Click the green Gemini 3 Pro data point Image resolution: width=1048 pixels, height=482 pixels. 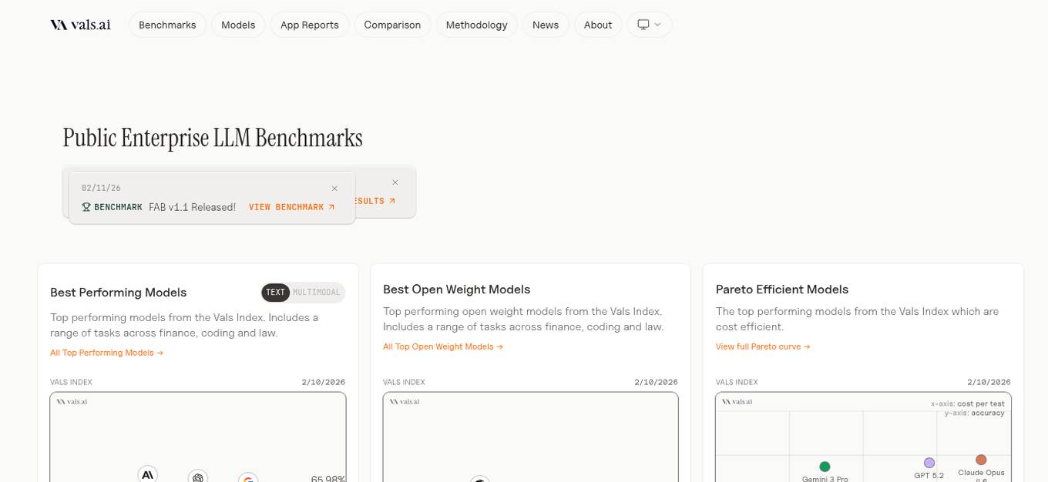pos(825,467)
